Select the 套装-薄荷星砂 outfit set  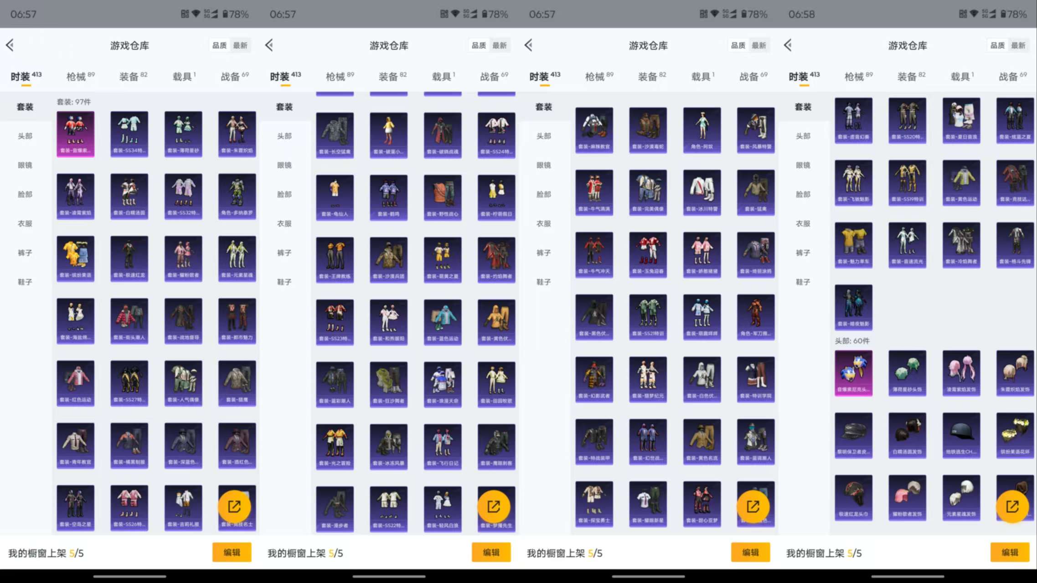(183, 132)
